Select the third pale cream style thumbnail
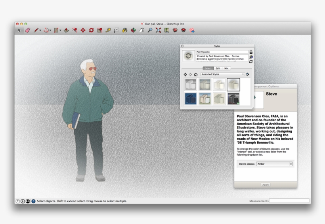This screenshot has height=224, width=325. click(x=219, y=85)
